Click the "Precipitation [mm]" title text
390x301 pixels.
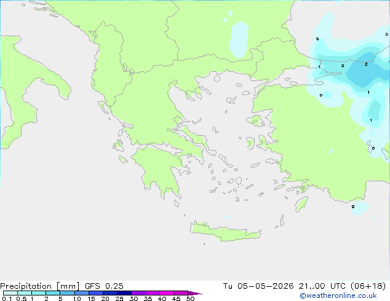(39, 286)
